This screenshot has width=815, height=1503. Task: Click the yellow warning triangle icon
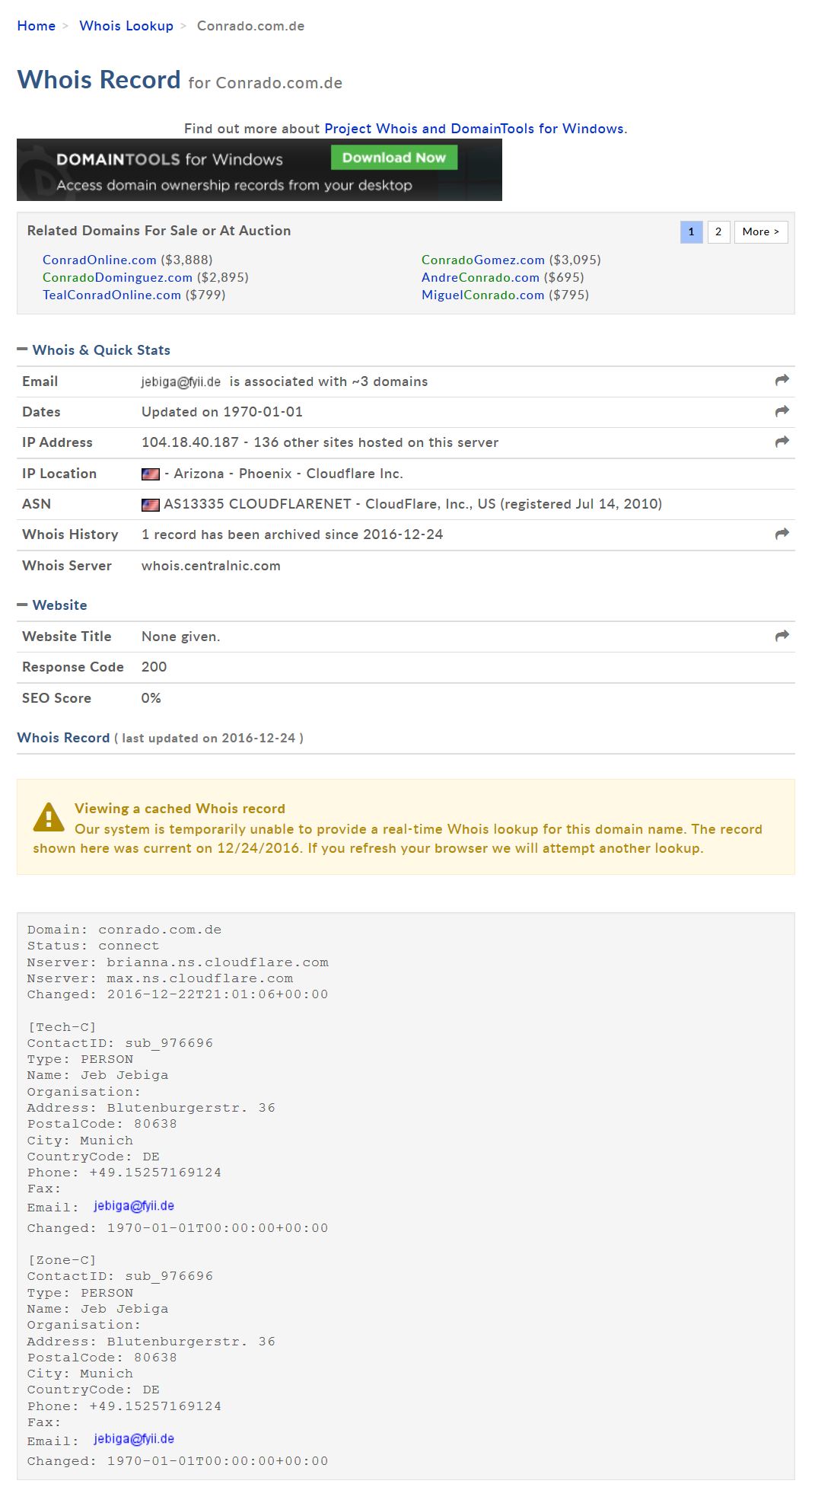[49, 817]
